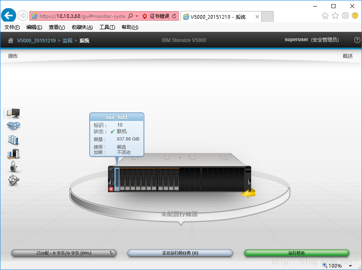Click the 系统 breadcrumb text
Screen dimensions: 362x270
(84, 41)
